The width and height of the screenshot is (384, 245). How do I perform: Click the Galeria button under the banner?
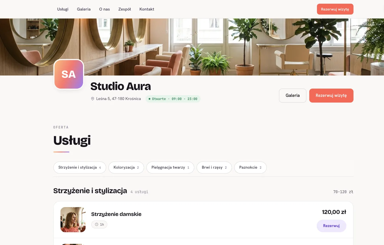[293, 95]
